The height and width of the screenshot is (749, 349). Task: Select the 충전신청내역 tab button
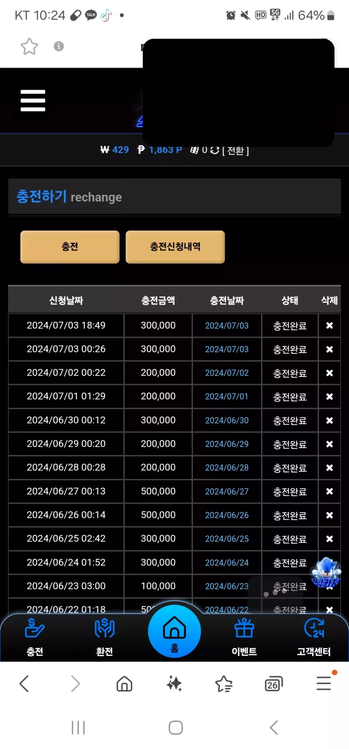point(175,247)
